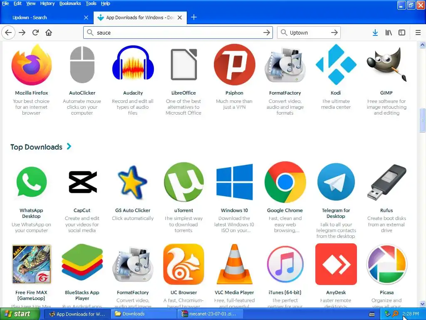This screenshot has height=320, width=426.
Task: Open the AnyDesk red icon
Action: (x=336, y=264)
